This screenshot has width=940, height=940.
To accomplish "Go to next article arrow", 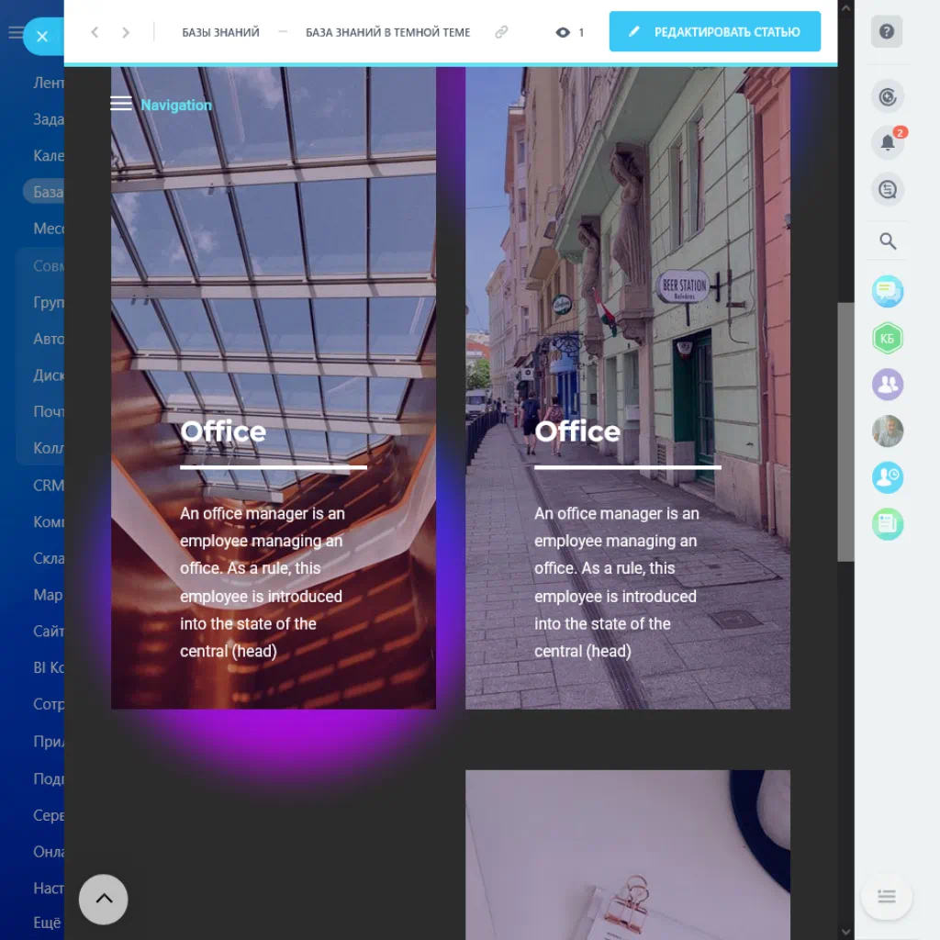I will point(126,32).
